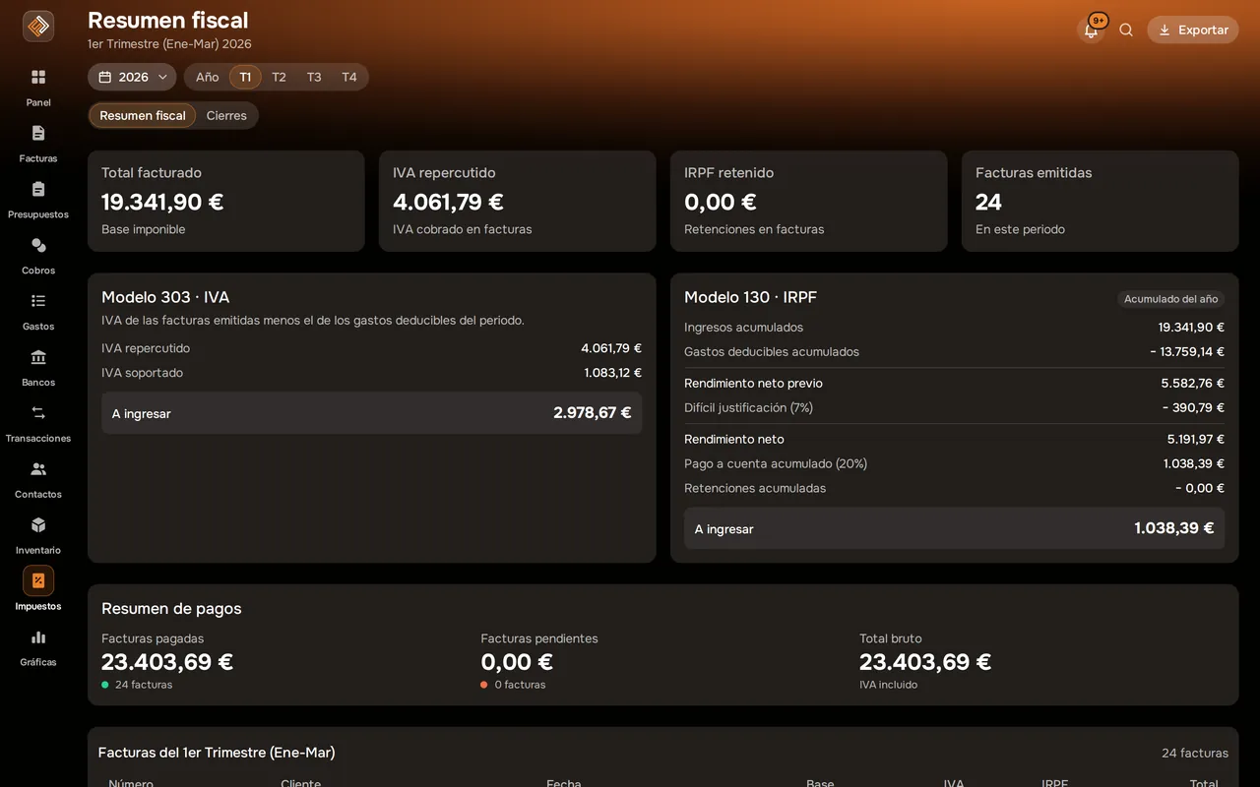
Task: Click the search magnifier icon
Action: (1126, 30)
